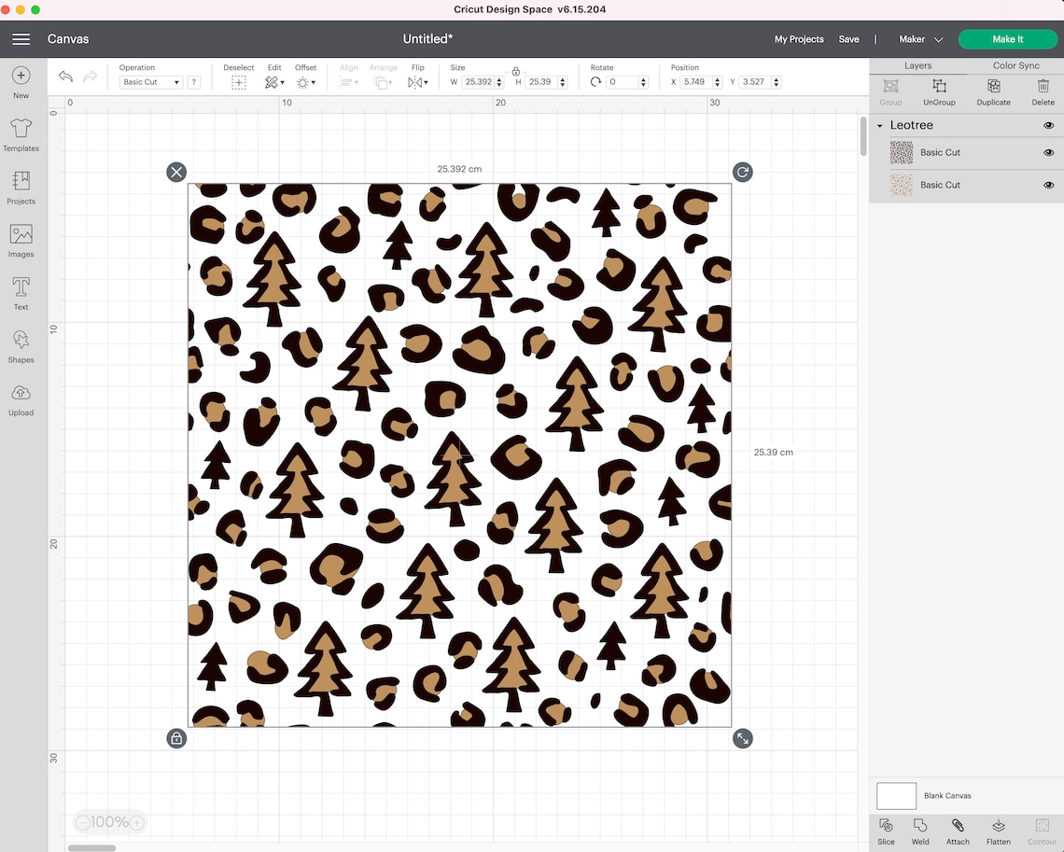Click the Flatten icon

(998, 827)
